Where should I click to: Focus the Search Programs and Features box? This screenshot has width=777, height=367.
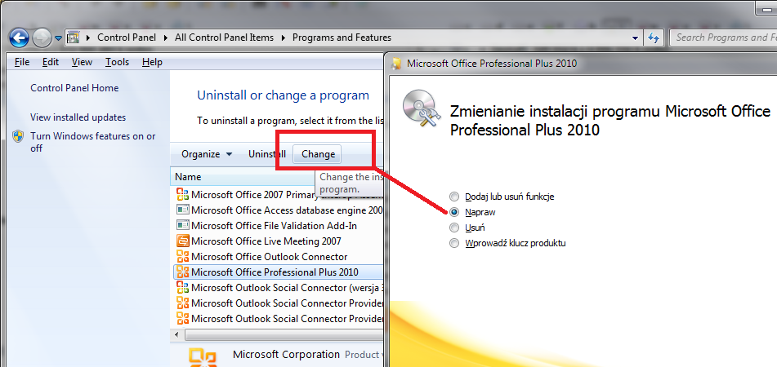(722, 38)
